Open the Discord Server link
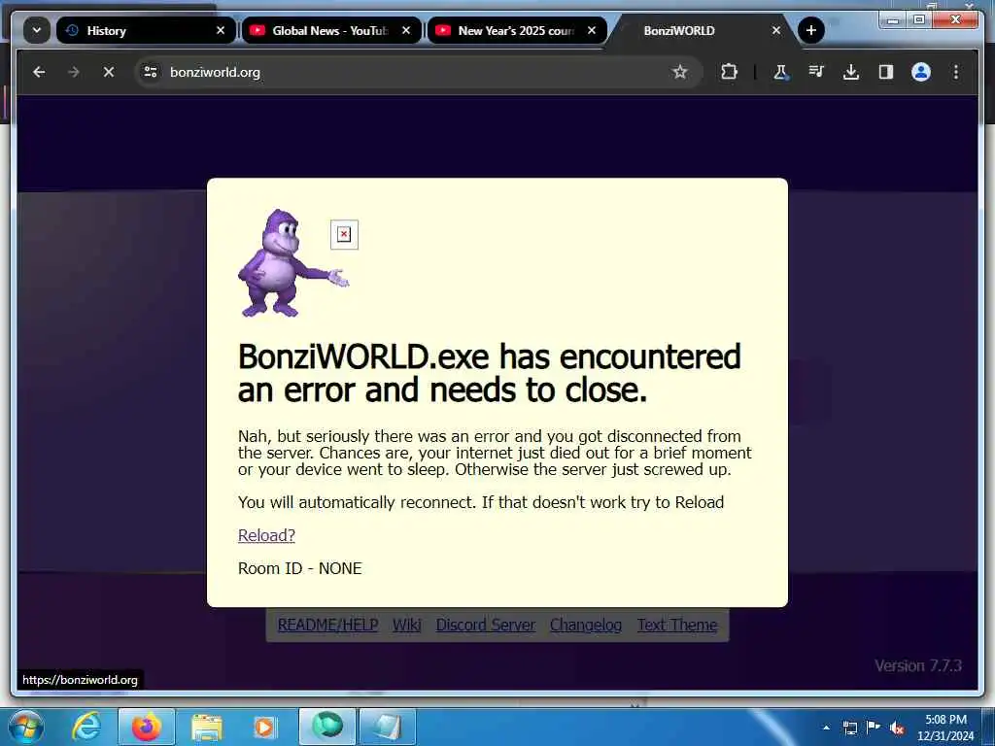The image size is (995, 746). pyautogui.click(x=486, y=625)
